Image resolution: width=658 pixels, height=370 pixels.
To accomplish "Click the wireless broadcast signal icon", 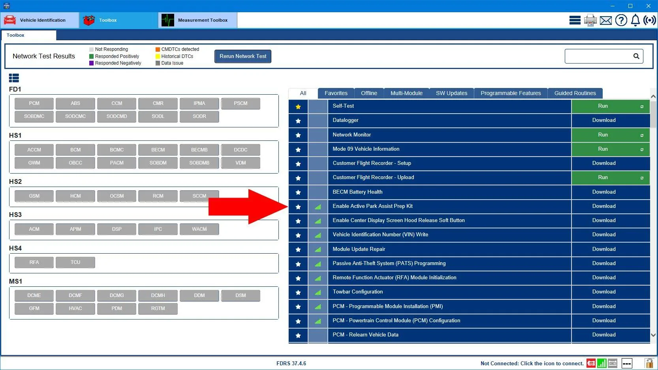I will (x=649, y=20).
